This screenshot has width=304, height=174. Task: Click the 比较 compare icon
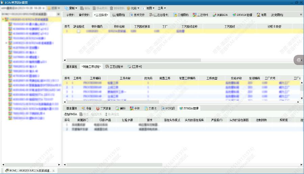tap(129, 8)
